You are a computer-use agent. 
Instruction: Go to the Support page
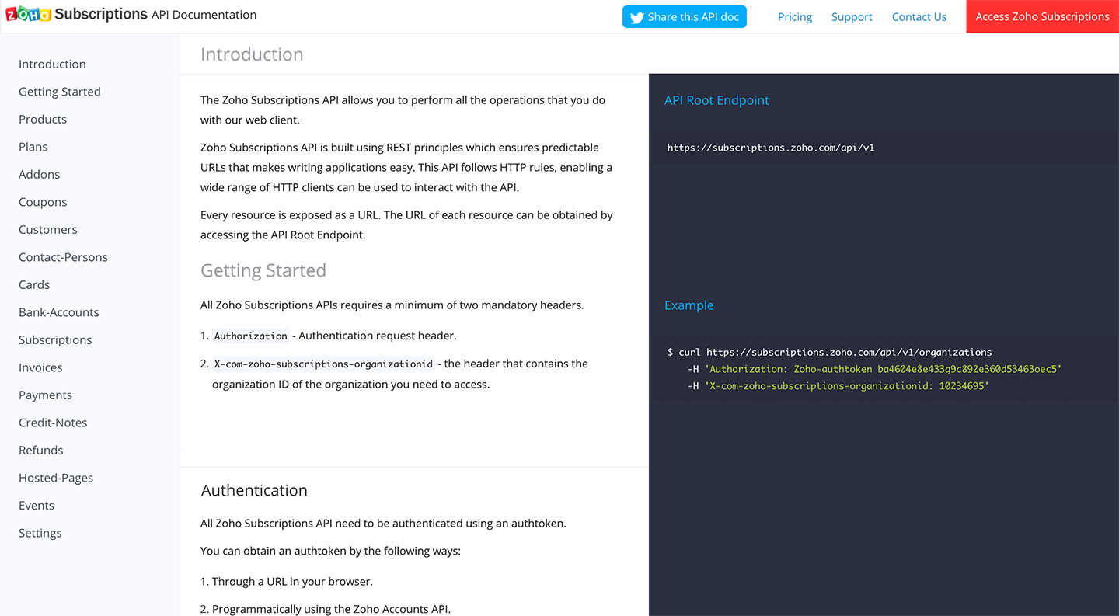852,17
